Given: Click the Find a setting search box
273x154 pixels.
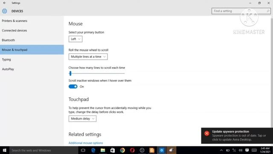Looking at the screenshot, I should [x=241, y=11].
